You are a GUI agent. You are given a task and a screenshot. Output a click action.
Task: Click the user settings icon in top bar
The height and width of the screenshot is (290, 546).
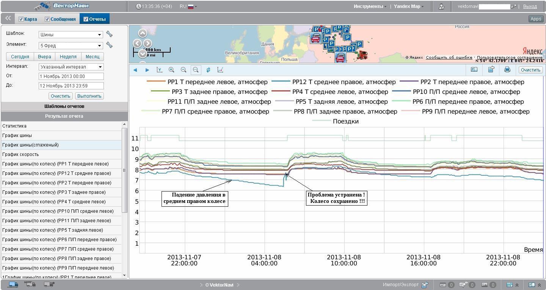tap(441, 6)
